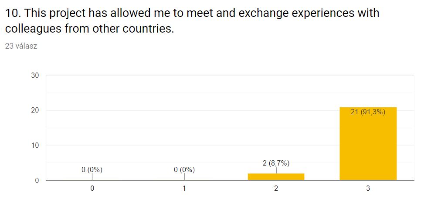Select the '21 (91,3%)' data label
424x199 pixels.
[368, 112]
